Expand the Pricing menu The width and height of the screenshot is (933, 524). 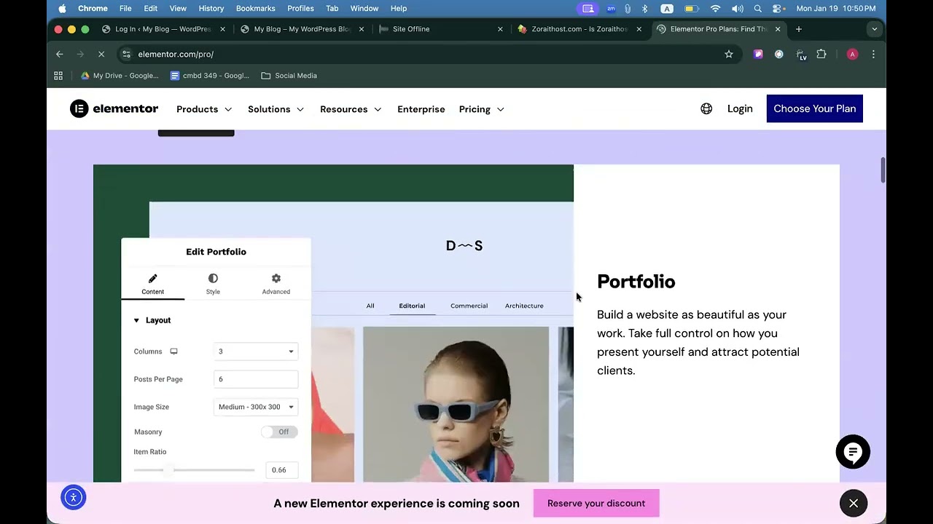pyautogui.click(x=482, y=109)
